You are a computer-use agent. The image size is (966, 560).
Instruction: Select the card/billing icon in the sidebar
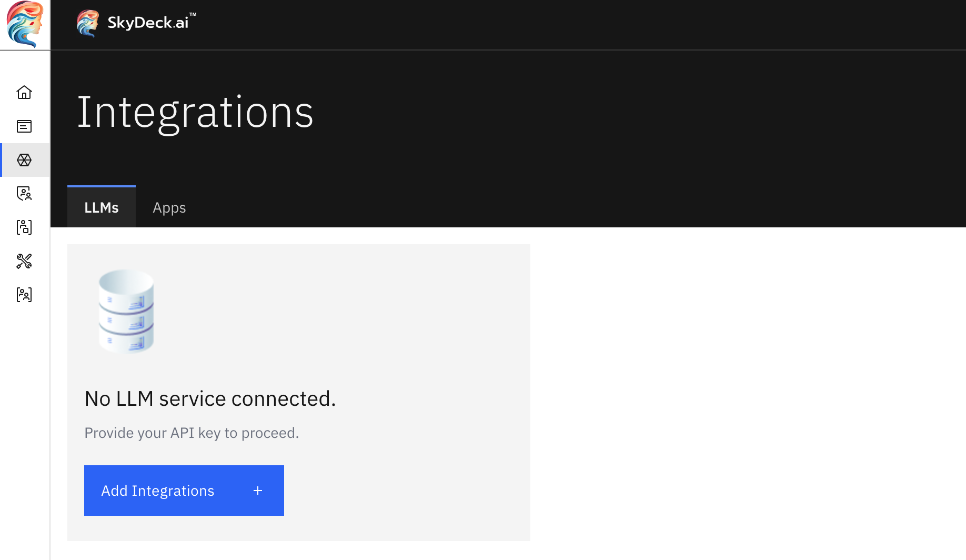click(x=24, y=126)
